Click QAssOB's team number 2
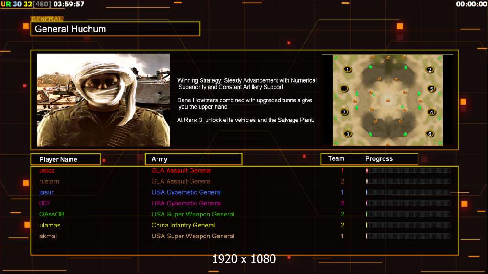This screenshot has height=274, width=488. pos(342,214)
